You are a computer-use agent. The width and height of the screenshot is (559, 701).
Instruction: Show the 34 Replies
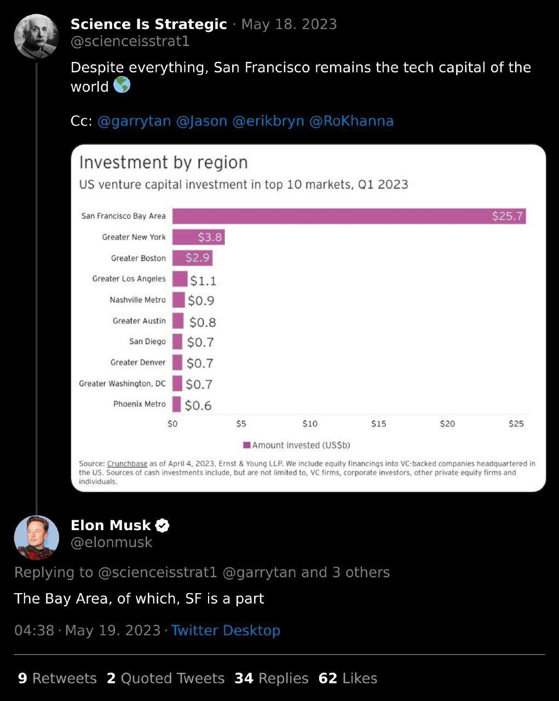pos(272,679)
